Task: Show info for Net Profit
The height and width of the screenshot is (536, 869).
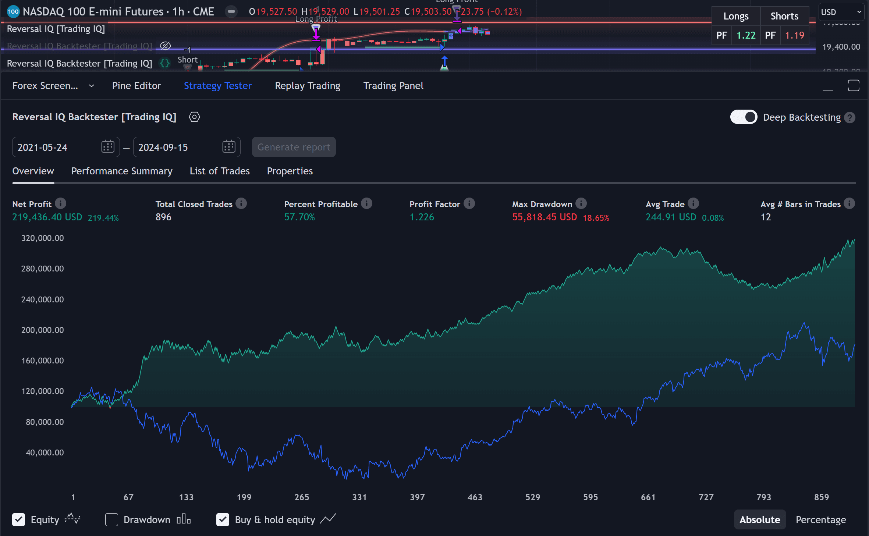Action: click(x=61, y=203)
